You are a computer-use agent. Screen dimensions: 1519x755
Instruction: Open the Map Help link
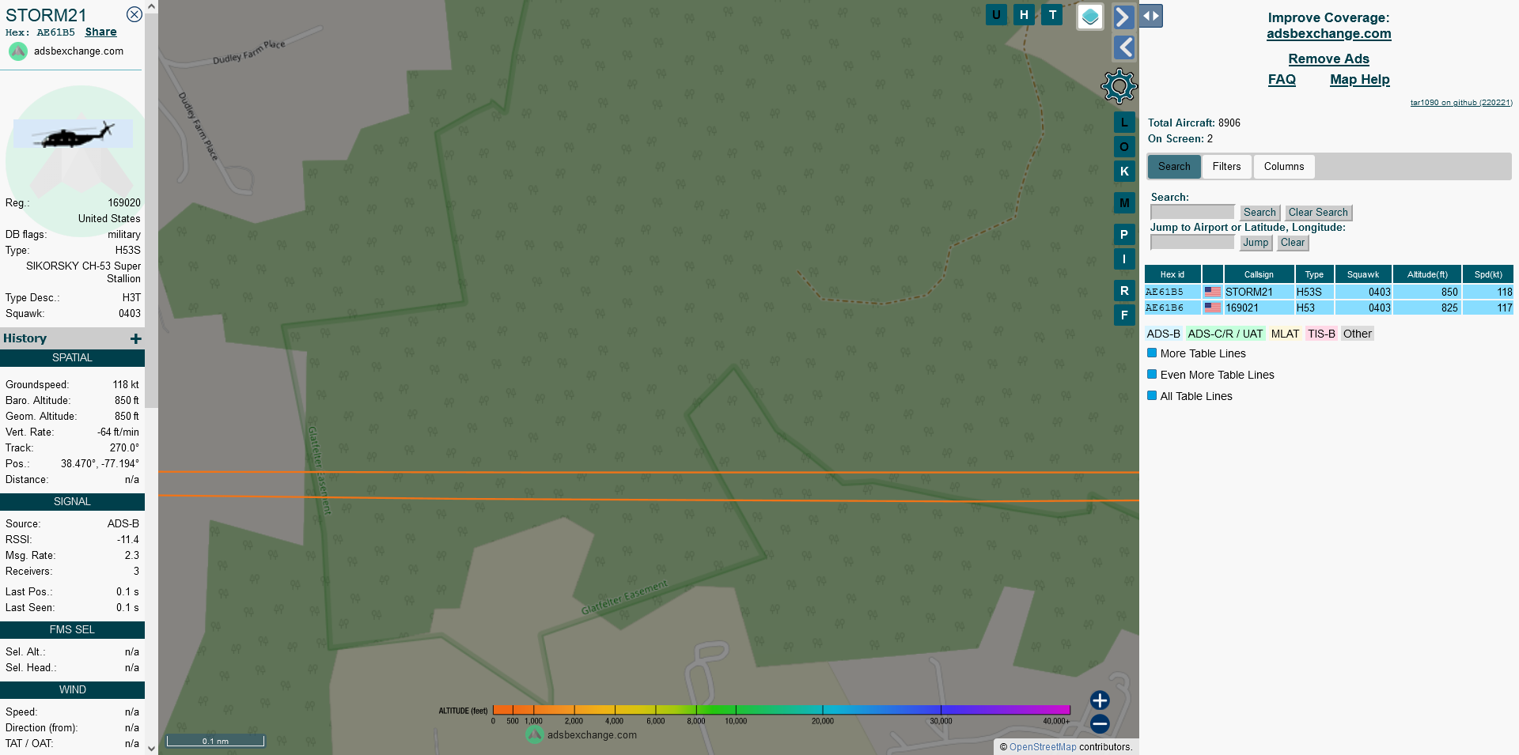[1359, 80]
